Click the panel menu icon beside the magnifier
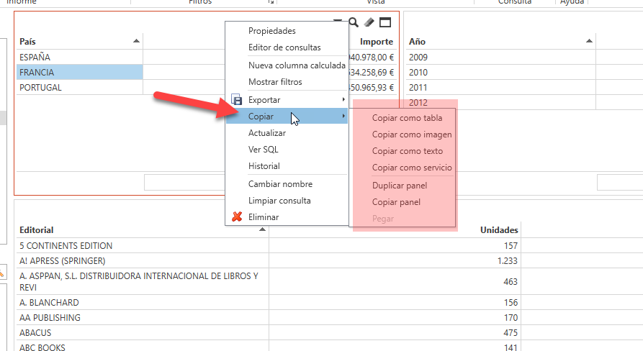643x351 pixels. [x=338, y=22]
